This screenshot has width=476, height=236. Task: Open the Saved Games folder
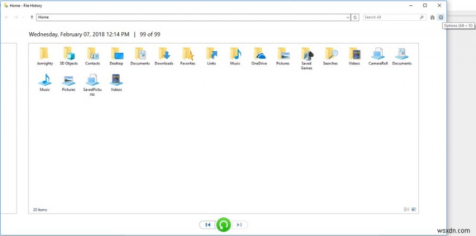(306, 58)
